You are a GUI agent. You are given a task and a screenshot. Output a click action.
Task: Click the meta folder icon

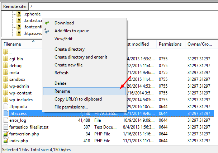click(6, 72)
